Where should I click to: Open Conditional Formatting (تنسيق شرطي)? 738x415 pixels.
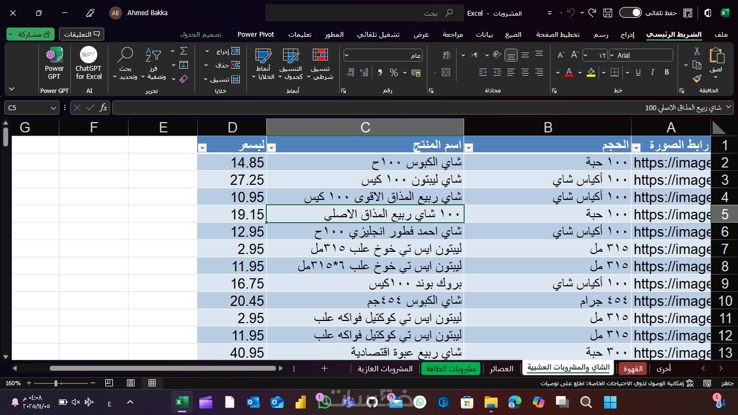[320, 64]
